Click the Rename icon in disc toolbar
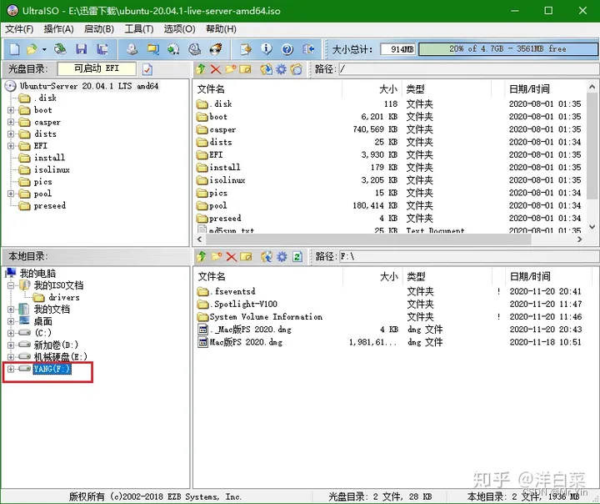Viewport: 600px width, 504px height. tap(245, 69)
